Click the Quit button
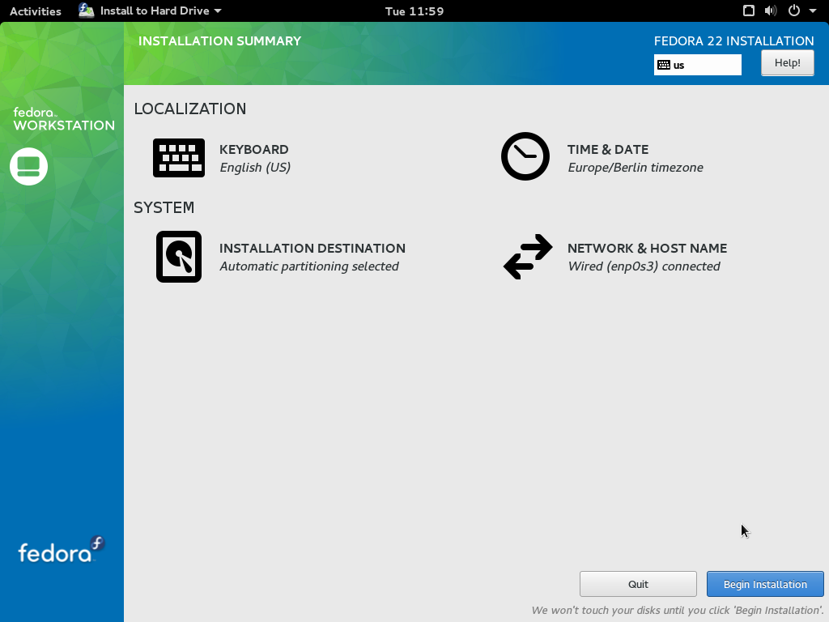The image size is (829, 622). tap(638, 584)
